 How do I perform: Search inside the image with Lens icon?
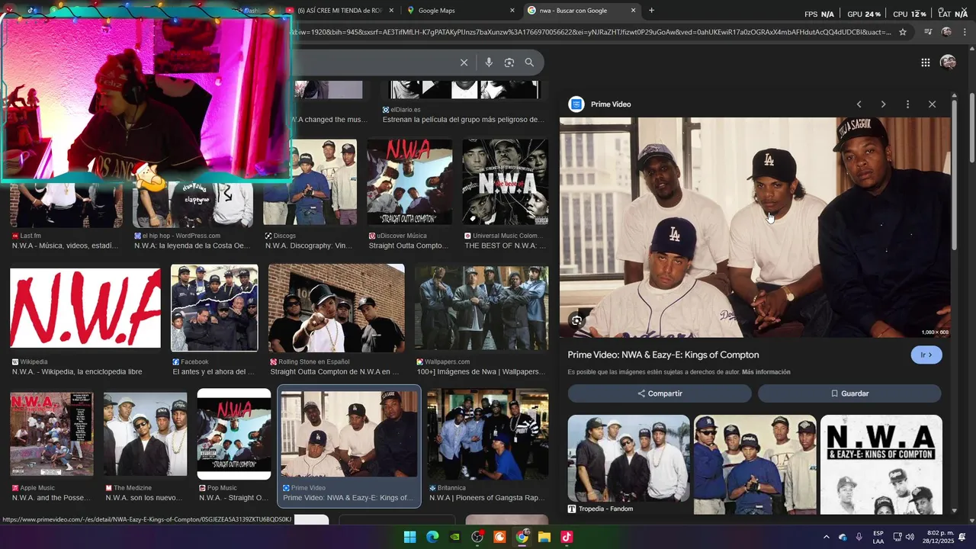[577, 321]
